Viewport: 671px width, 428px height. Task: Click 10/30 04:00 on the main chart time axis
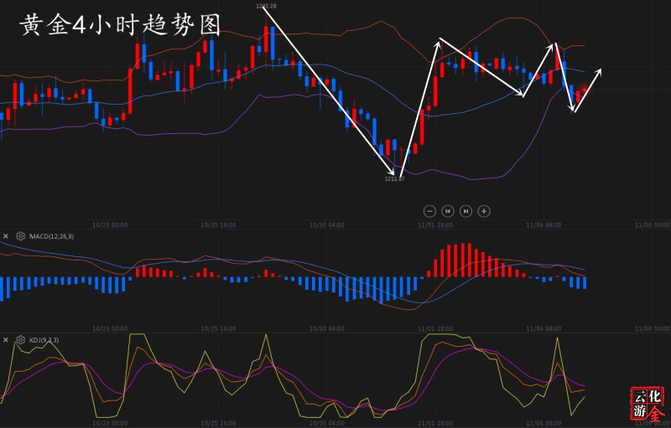click(x=327, y=224)
